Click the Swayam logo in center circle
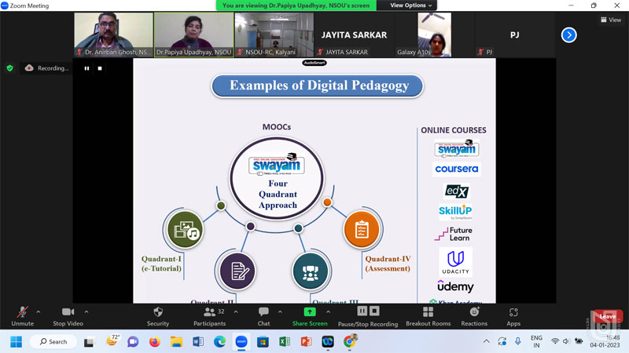The height and width of the screenshot is (353, 629). click(277, 164)
